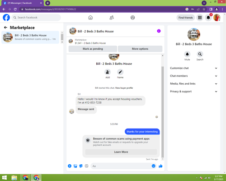Open the emoji picker in message box
This screenshot has width=226, height=181.
pyautogui.click(x=153, y=166)
